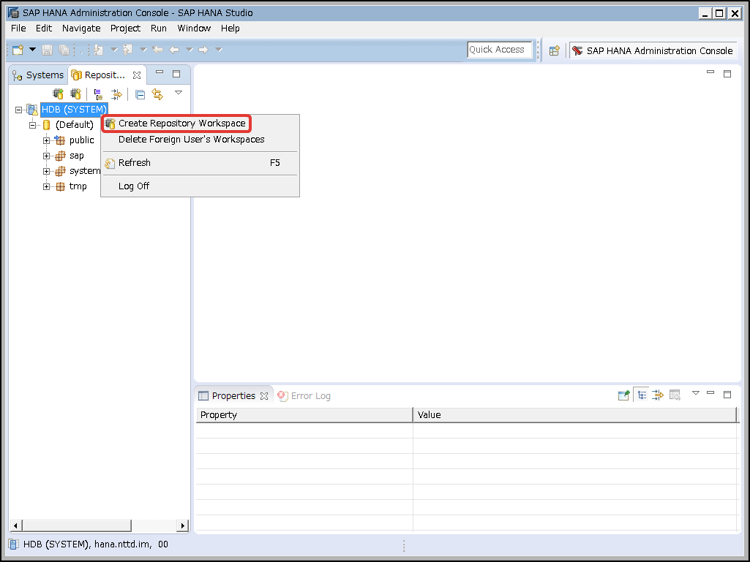Click the yellow synchronize arrows icon

tap(157, 94)
